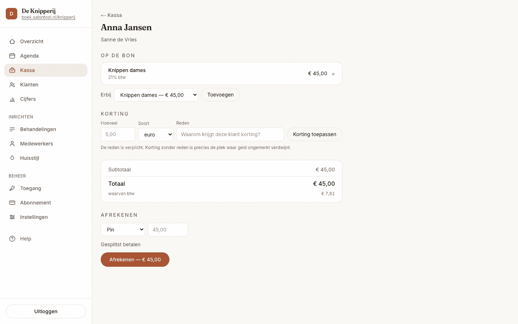Click the Abonnement card icon
518x324 pixels.
[x=12, y=203]
